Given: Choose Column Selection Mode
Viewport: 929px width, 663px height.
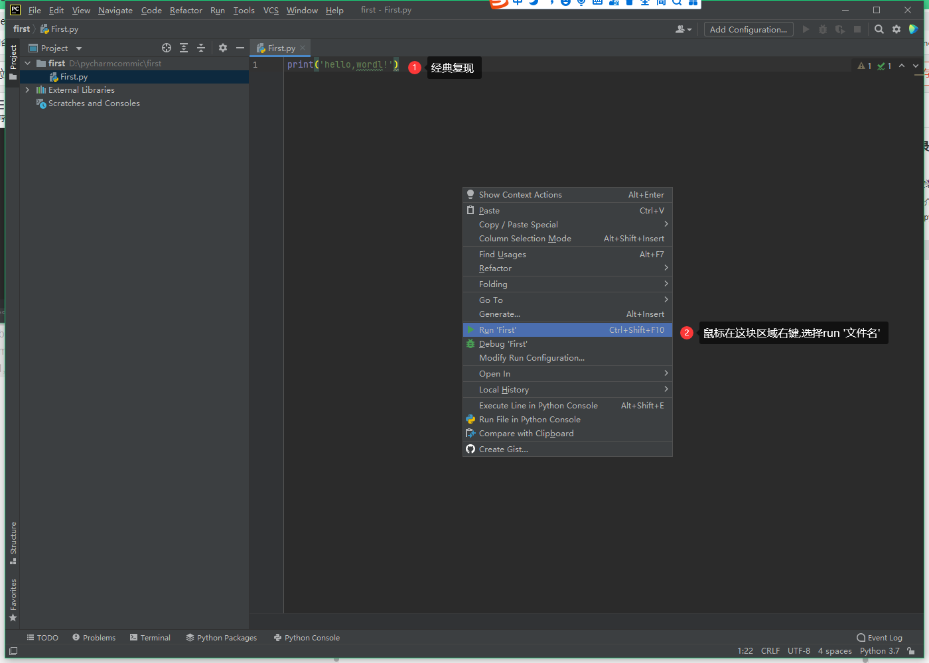Looking at the screenshot, I should coord(567,239).
